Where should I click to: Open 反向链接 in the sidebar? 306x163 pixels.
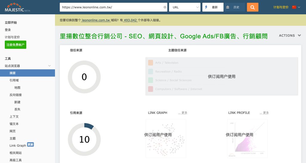16,95
